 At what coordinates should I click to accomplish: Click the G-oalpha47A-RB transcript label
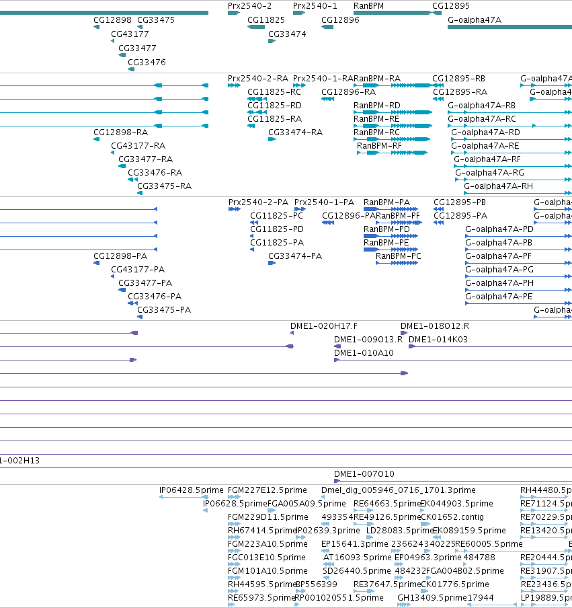point(481,106)
